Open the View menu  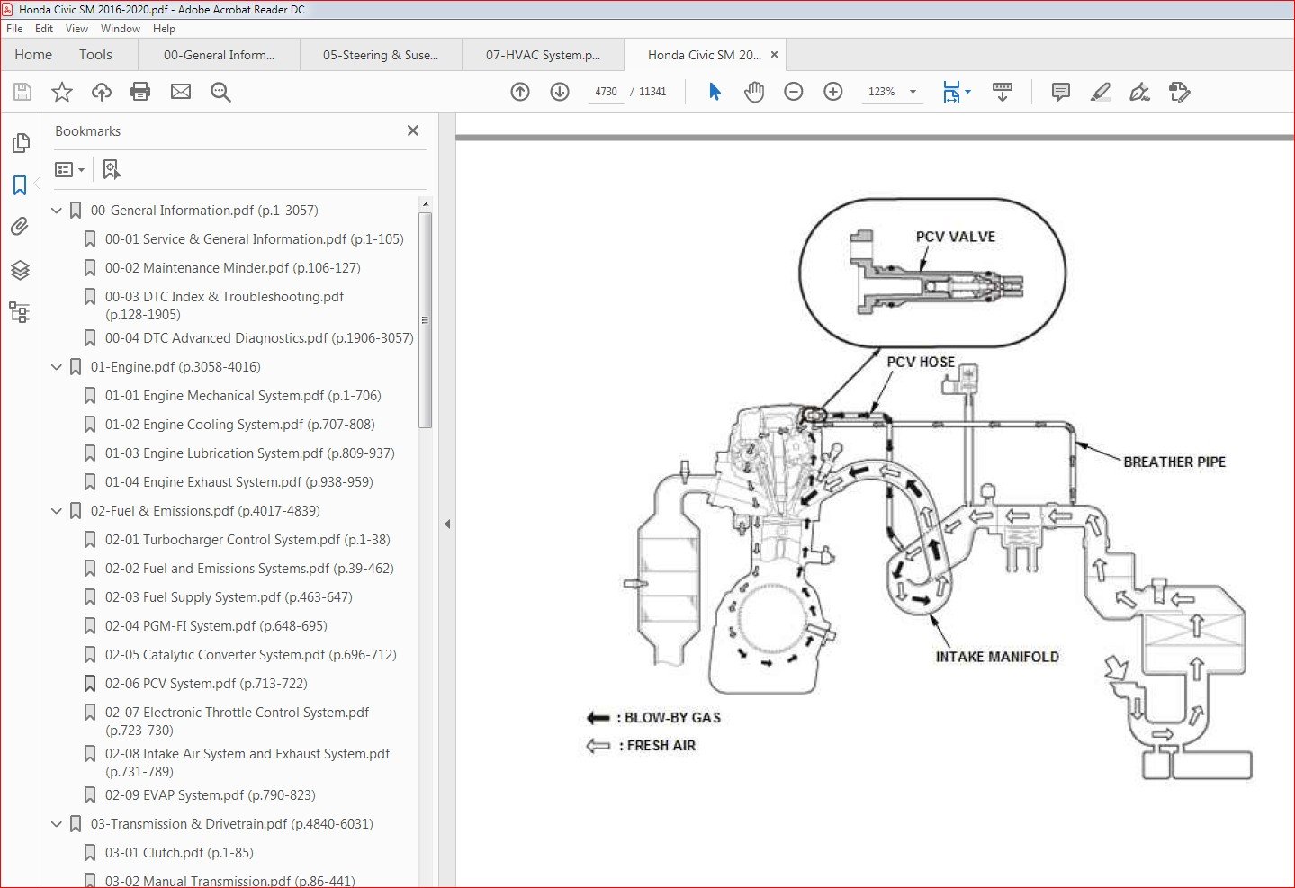coord(76,29)
